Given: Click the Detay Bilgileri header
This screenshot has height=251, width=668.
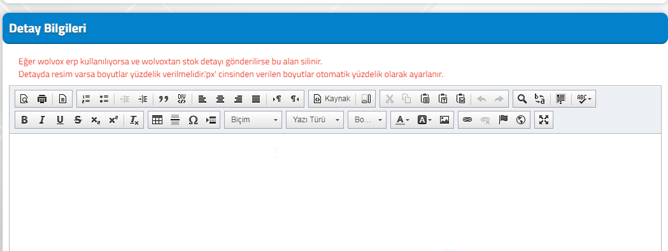Looking at the screenshot, I should click(x=48, y=29).
